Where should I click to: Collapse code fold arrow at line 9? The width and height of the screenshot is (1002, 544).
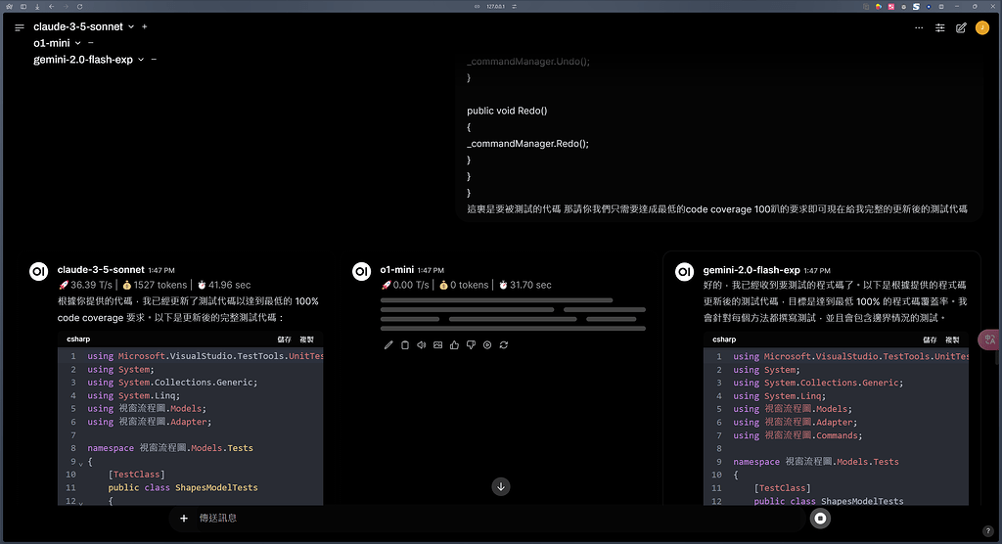(x=80, y=463)
